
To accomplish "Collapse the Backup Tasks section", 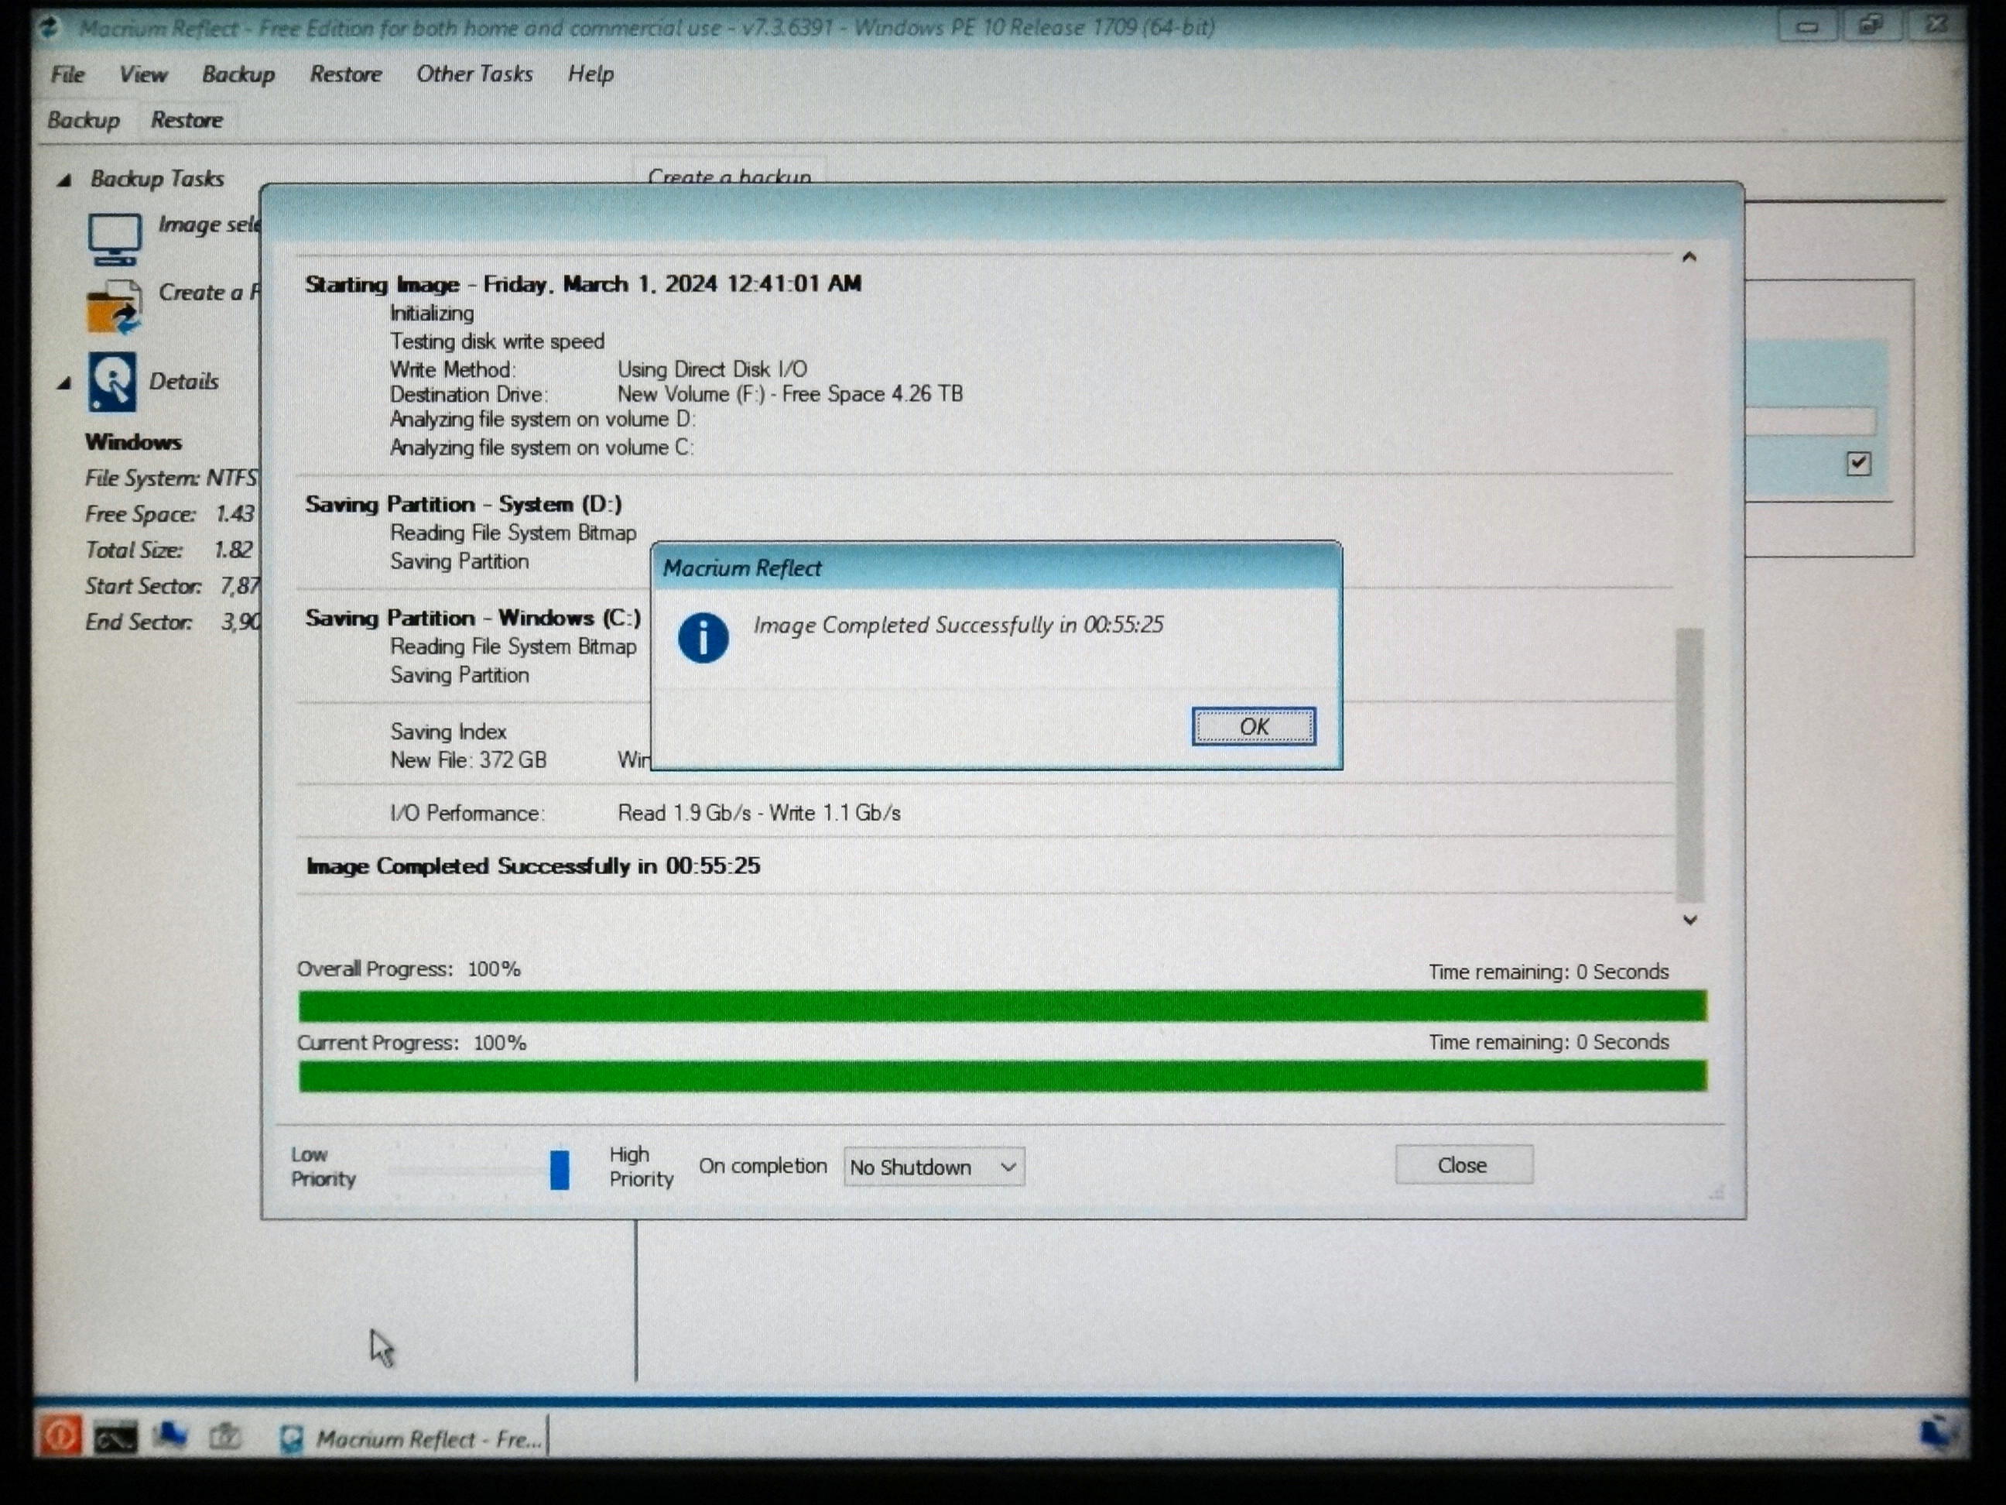I will point(63,180).
